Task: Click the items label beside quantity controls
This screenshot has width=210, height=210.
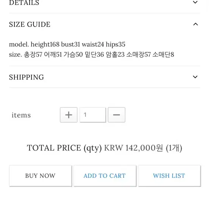Action: pyautogui.click(x=21, y=115)
